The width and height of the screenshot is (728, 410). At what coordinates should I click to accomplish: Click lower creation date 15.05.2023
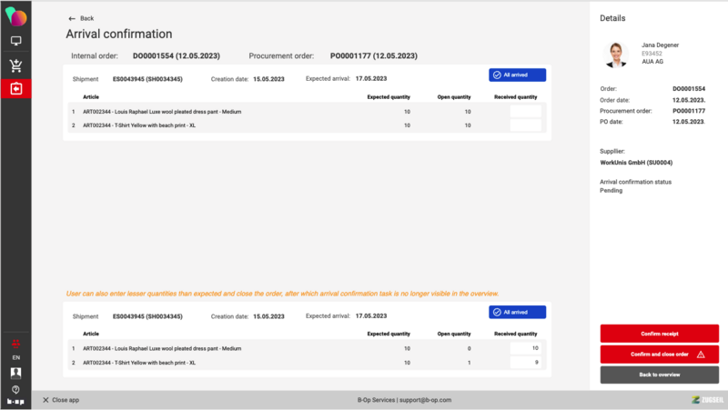click(268, 316)
